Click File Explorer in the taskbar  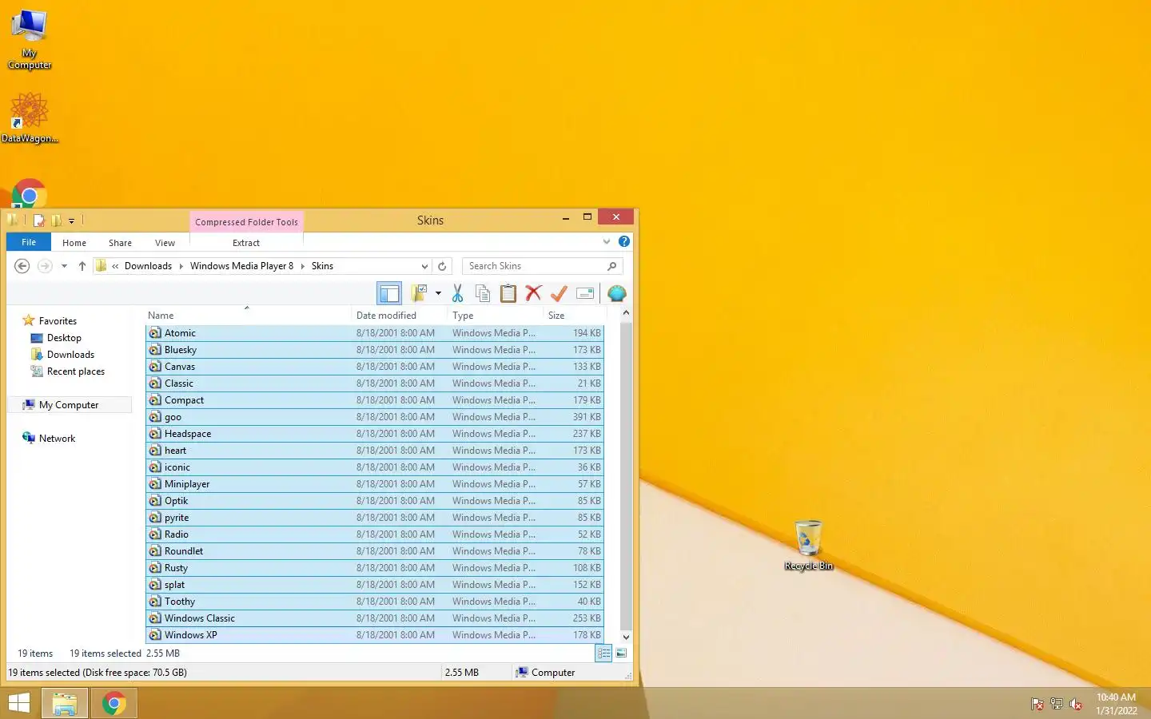[65, 704]
